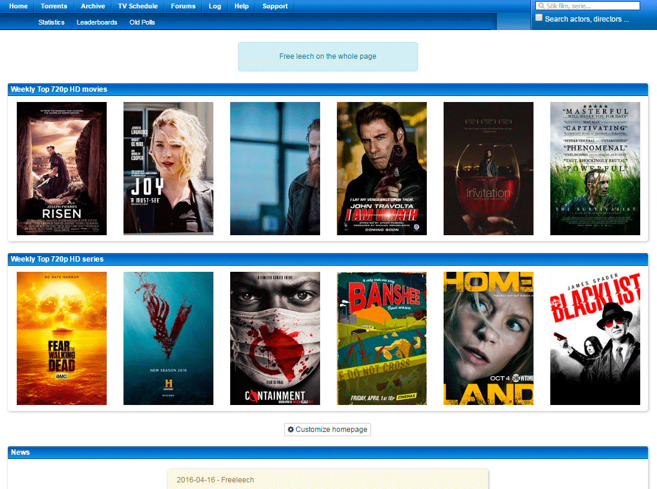Open the Risen movie poster
The image size is (657, 489).
62,169
